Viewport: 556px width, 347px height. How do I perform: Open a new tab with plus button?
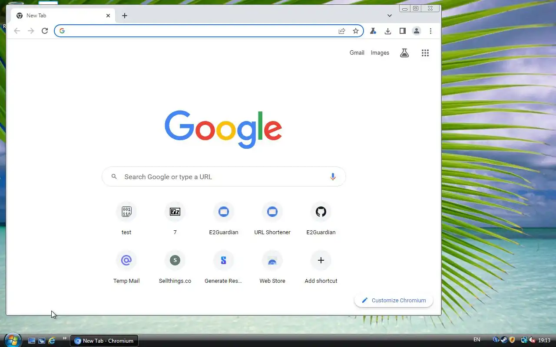(x=125, y=16)
